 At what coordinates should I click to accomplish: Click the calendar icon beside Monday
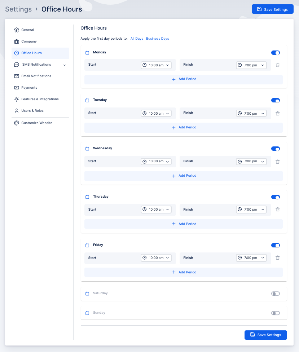click(x=87, y=52)
